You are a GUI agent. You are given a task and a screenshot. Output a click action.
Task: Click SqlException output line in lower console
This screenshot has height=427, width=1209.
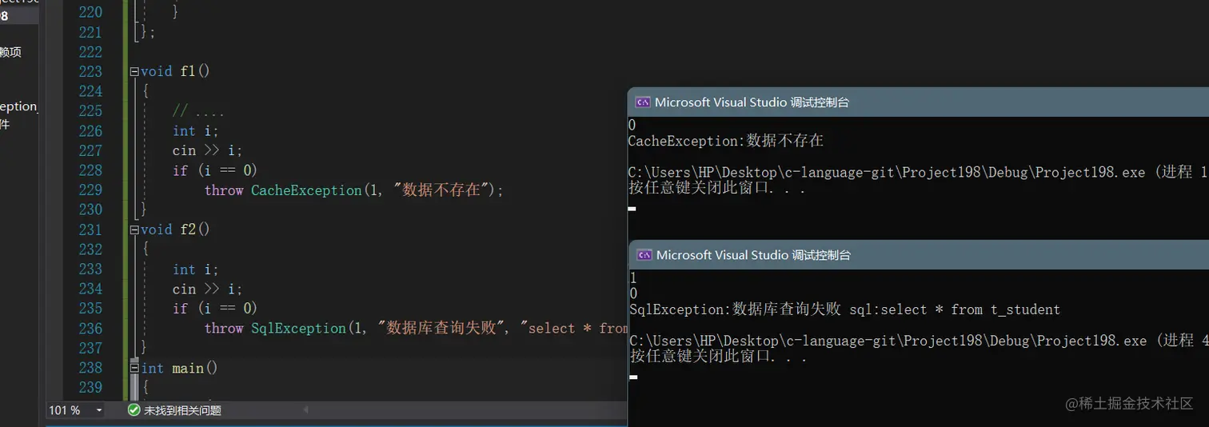coord(844,309)
